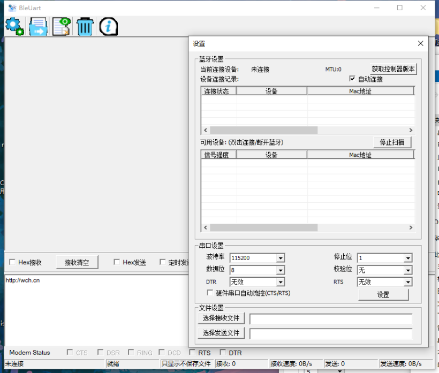Open settings via the gears toolbar icon

coord(14,26)
